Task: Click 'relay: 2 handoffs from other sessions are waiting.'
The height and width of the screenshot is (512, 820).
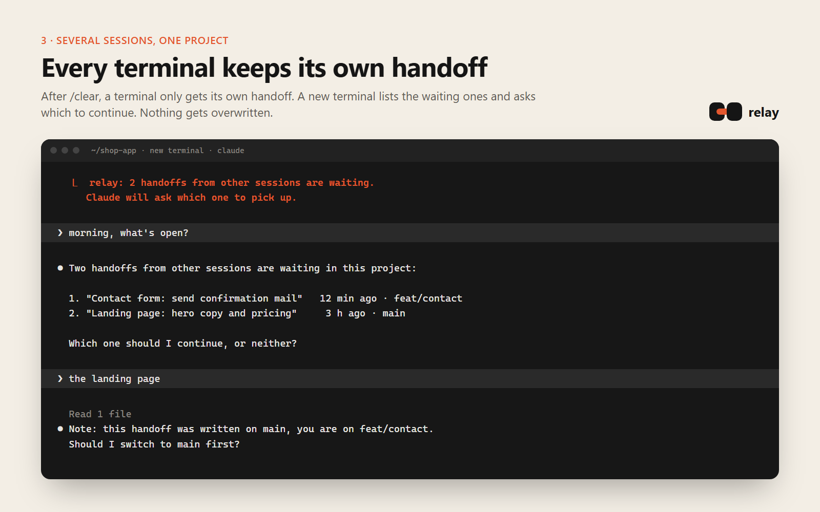Action: 232,183
